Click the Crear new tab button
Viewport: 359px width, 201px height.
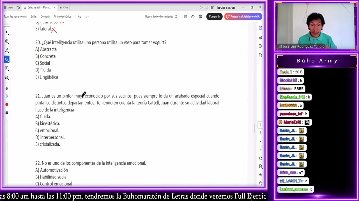point(64,8)
